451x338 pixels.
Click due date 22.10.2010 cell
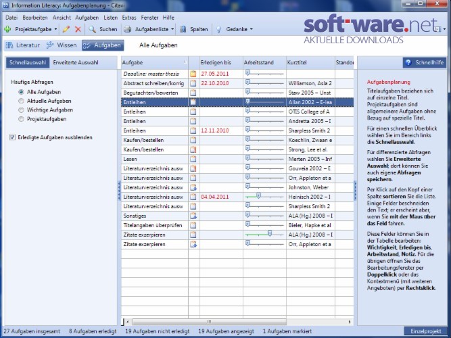(x=221, y=83)
